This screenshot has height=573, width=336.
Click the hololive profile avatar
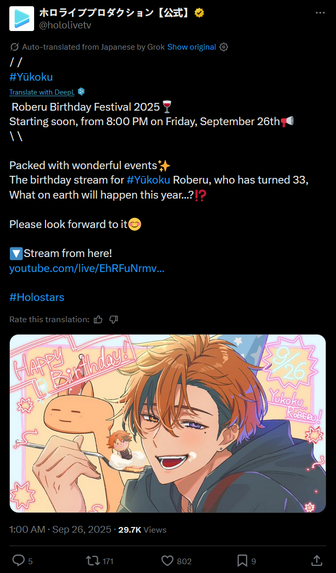22,19
